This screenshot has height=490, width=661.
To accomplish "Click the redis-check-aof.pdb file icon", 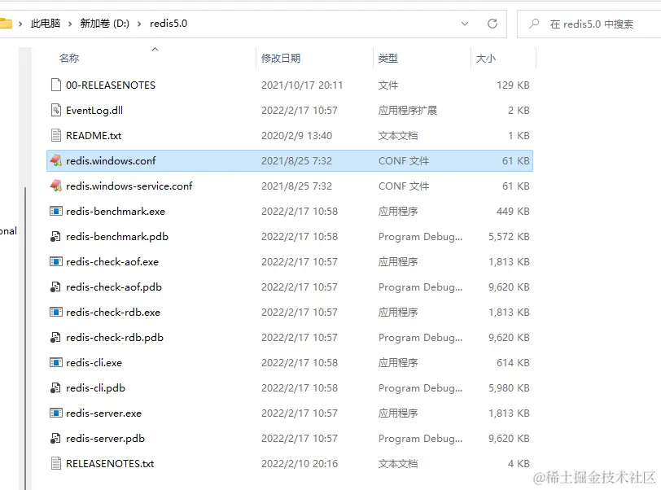I will coord(55,287).
